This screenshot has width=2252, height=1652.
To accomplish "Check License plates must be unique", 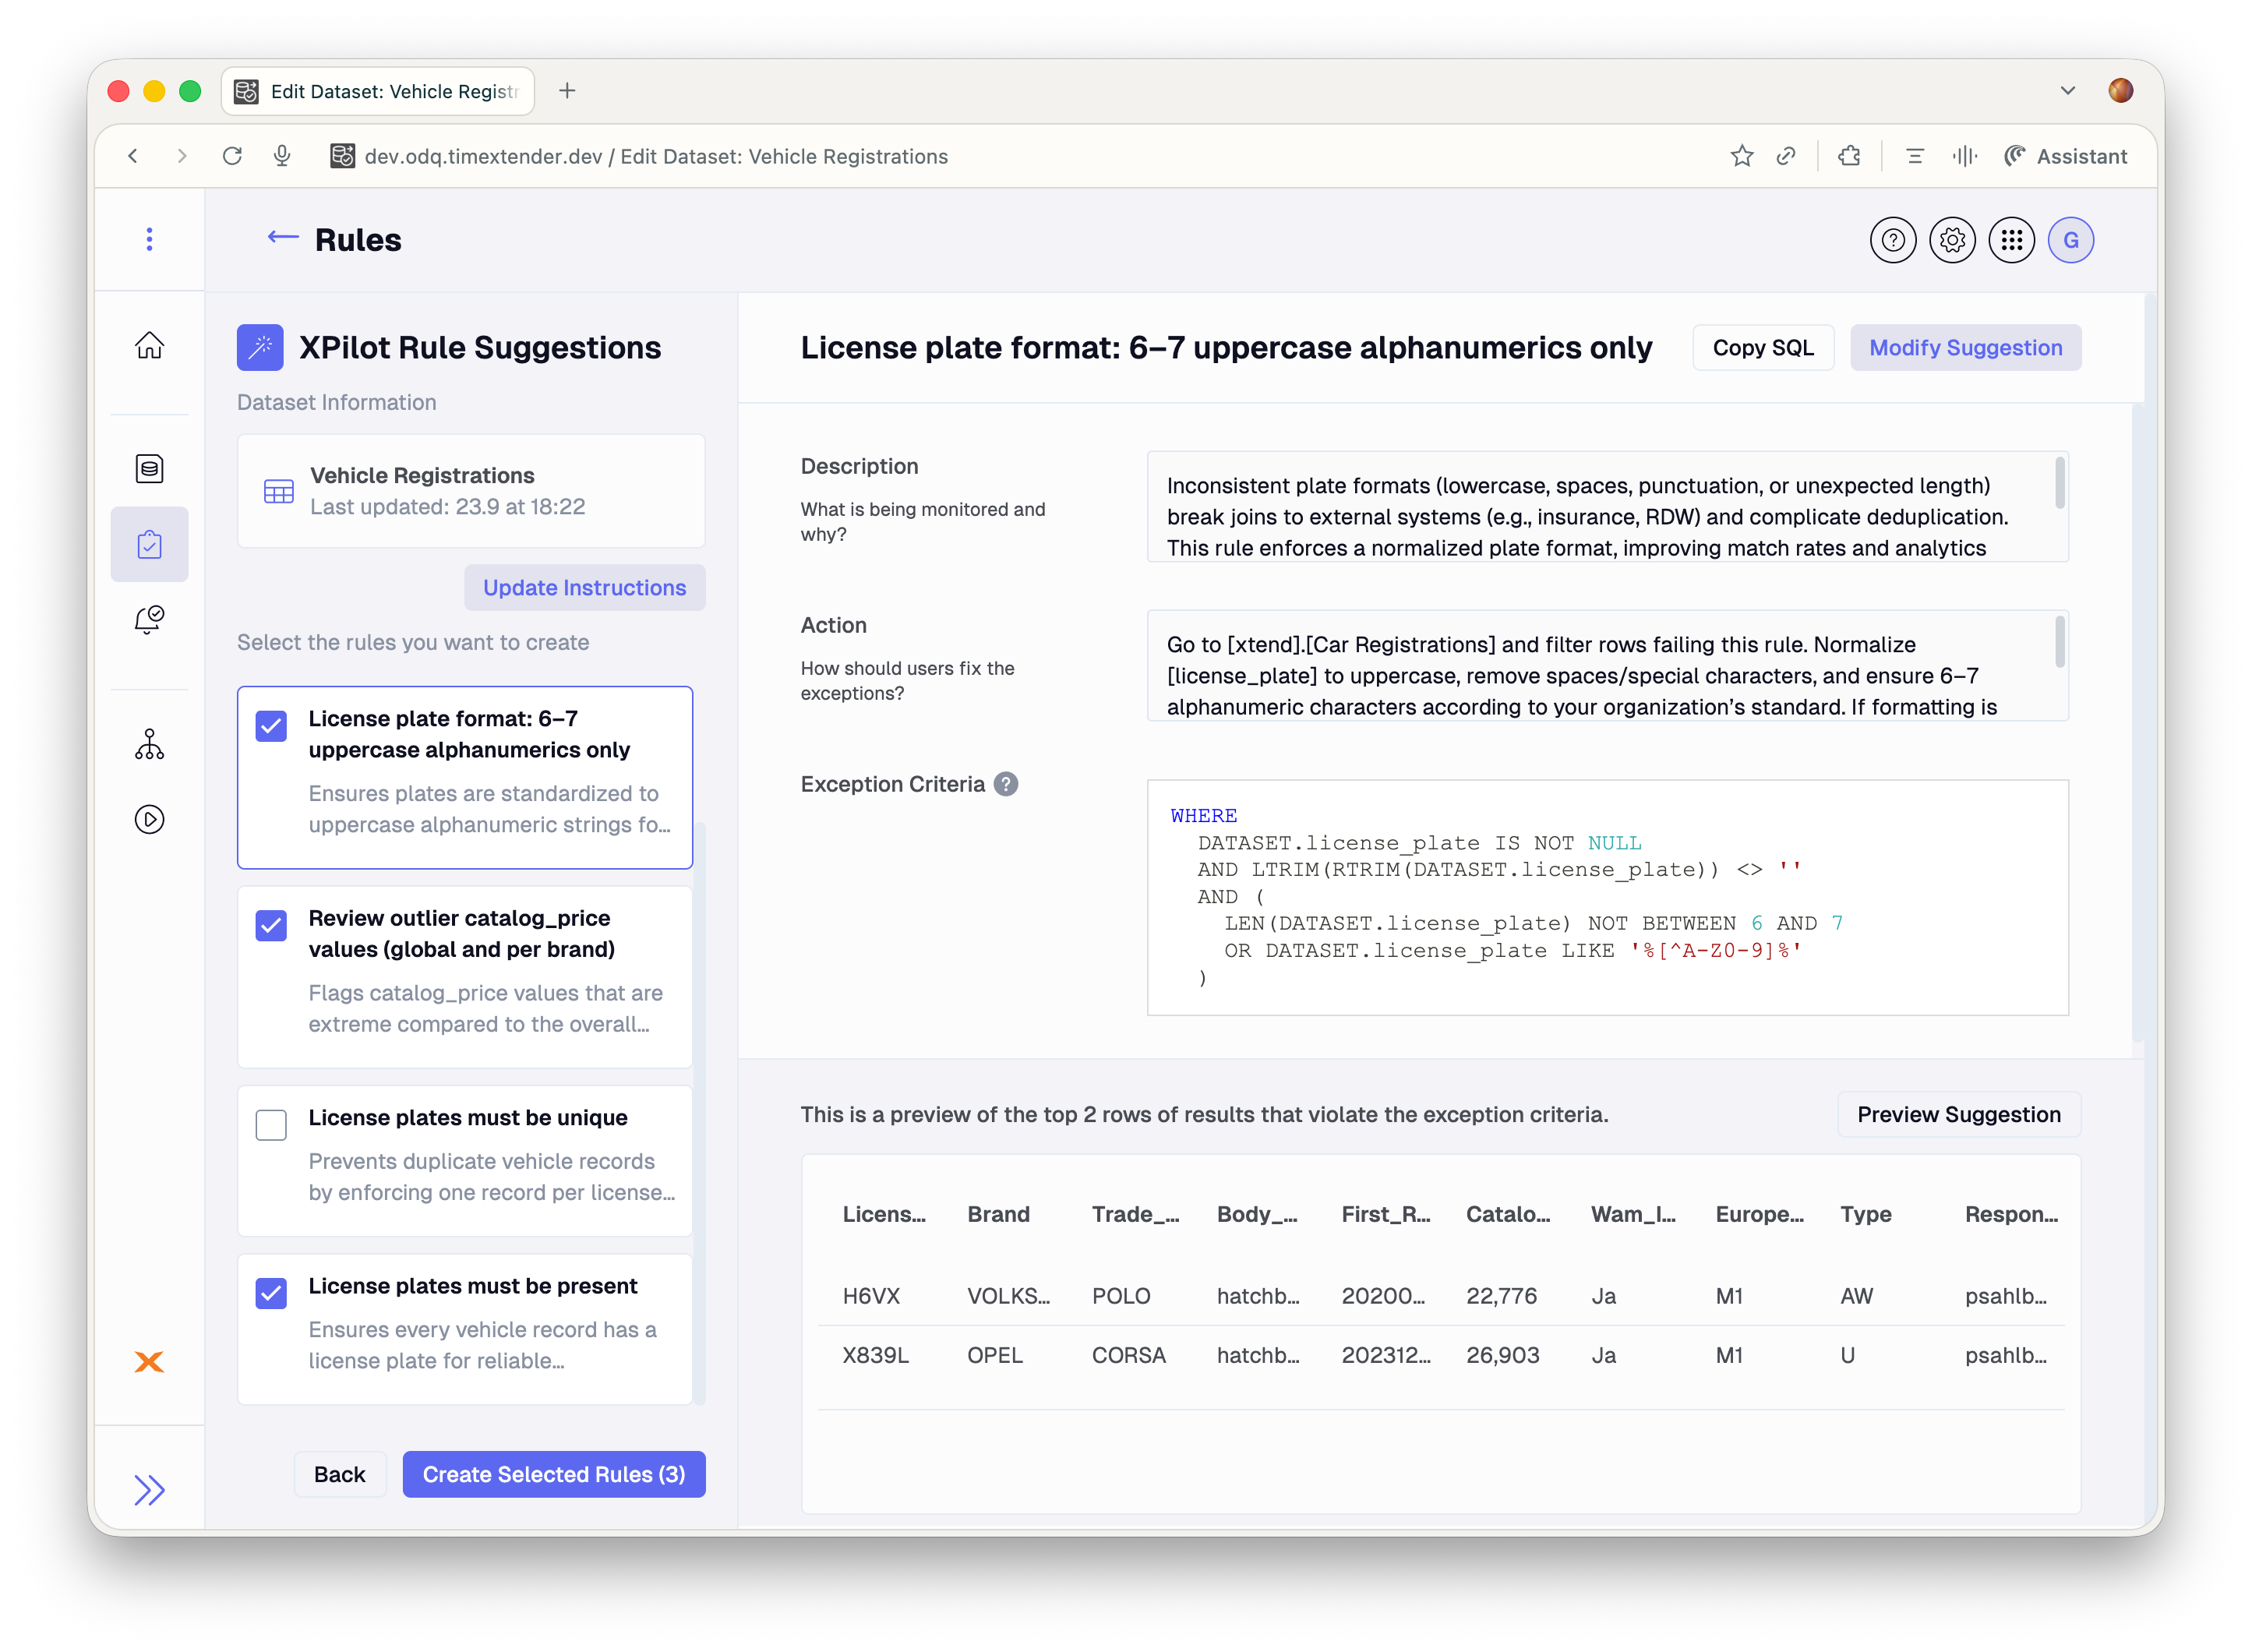I will coord(271,1125).
